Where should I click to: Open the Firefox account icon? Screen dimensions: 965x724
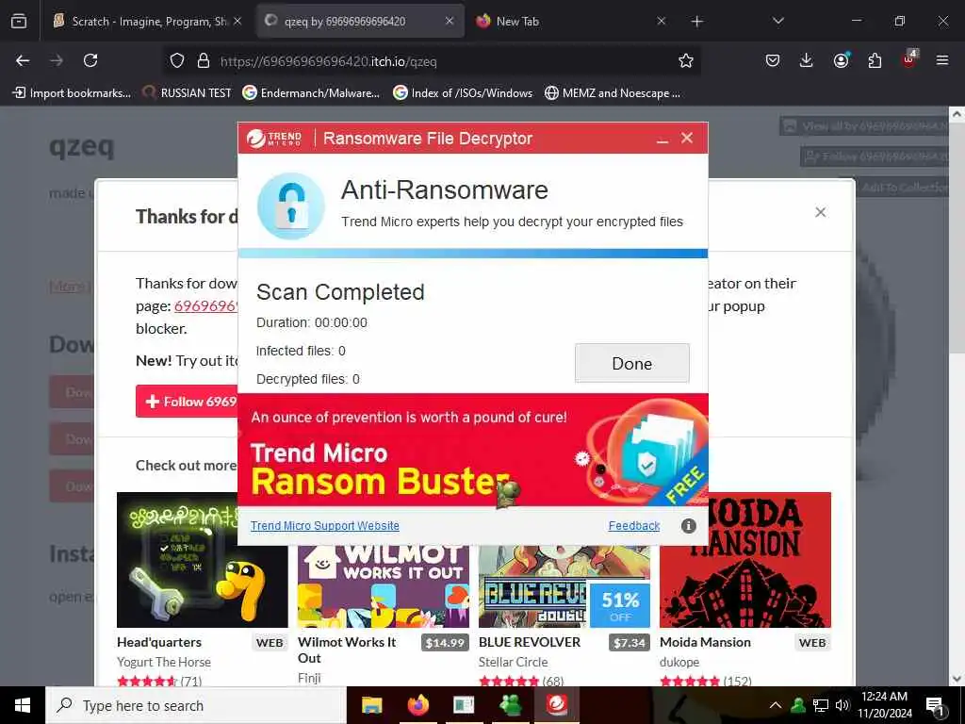pyautogui.click(x=841, y=59)
